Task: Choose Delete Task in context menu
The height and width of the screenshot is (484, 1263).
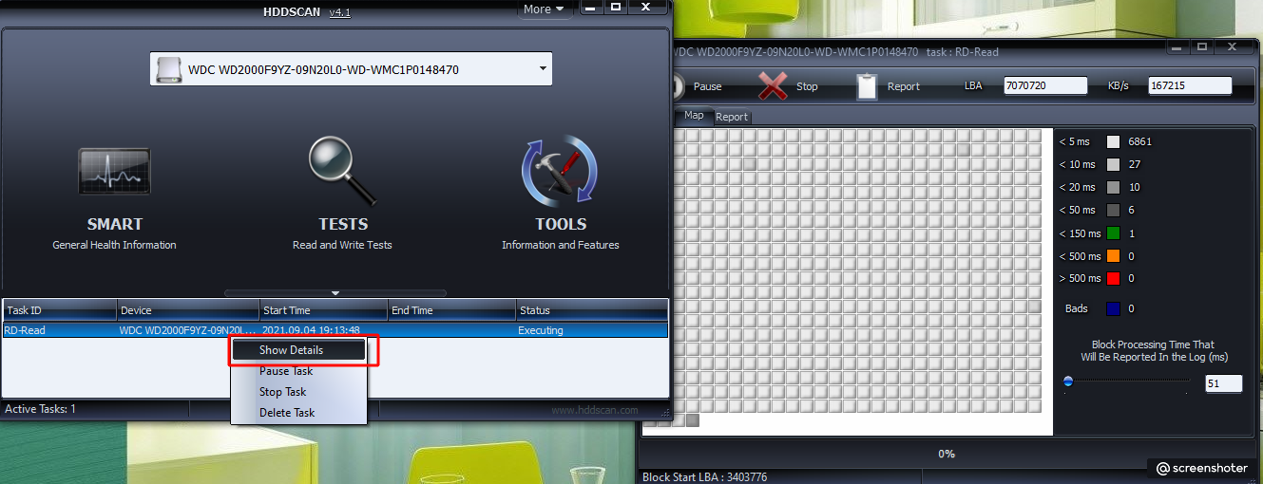Action: pos(298,413)
